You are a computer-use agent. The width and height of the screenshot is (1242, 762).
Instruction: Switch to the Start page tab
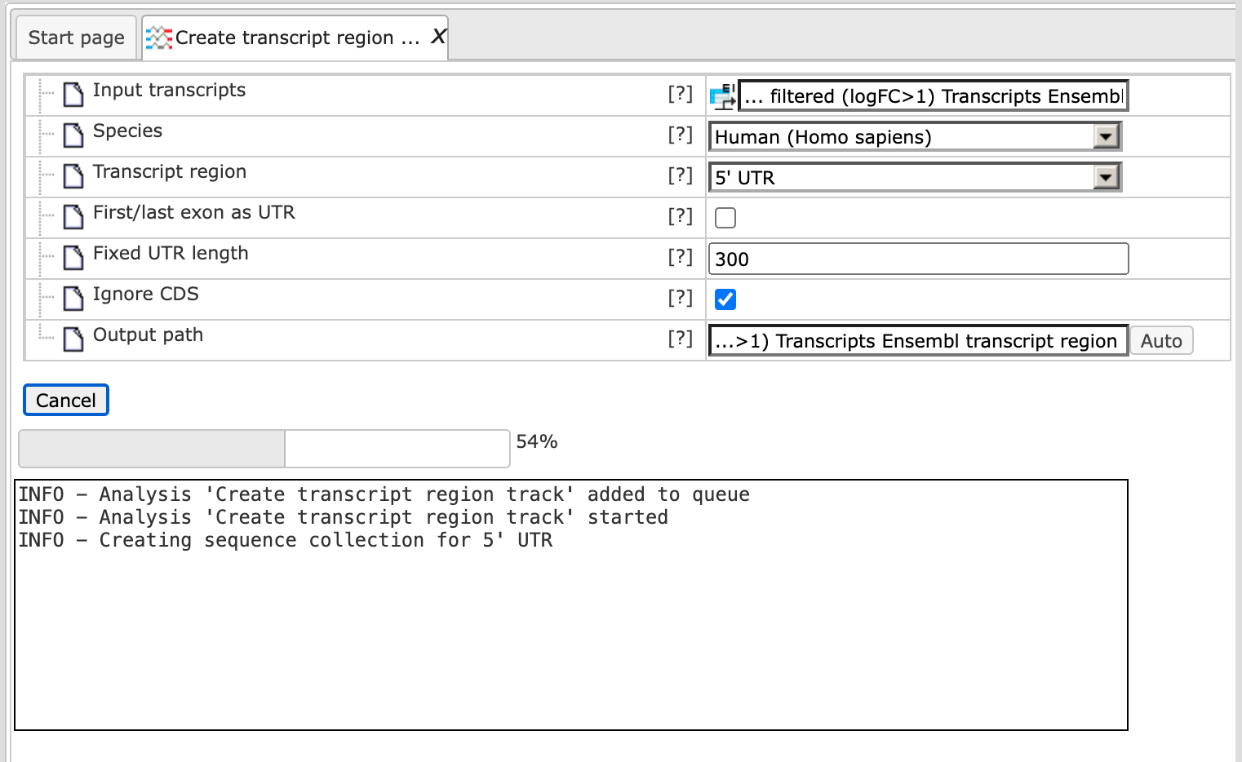[x=77, y=38]
